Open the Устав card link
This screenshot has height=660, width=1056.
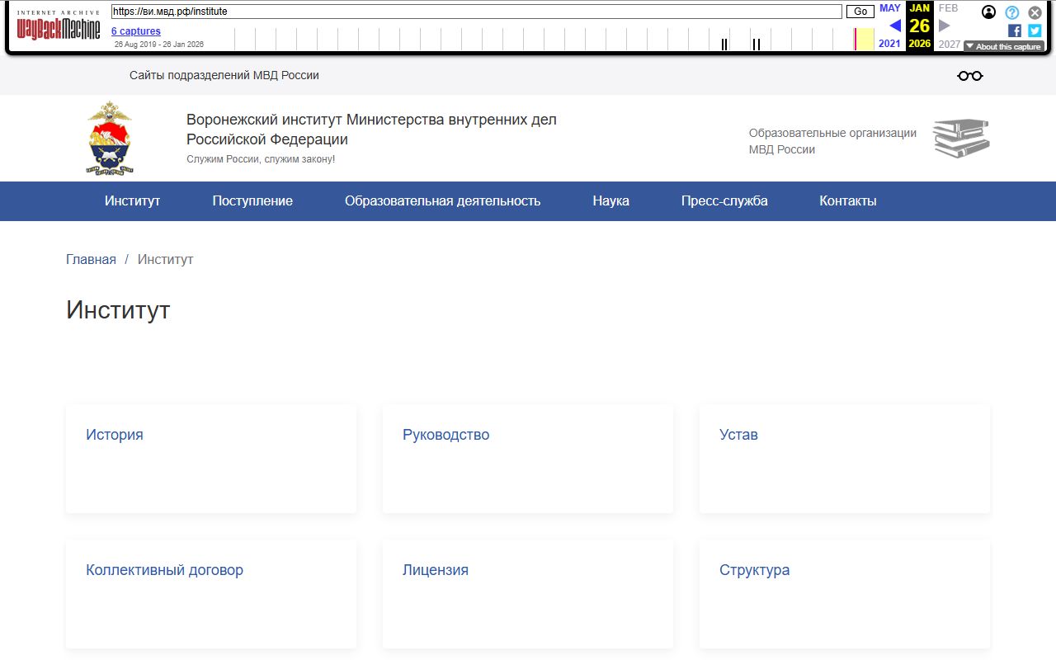coord(738,435)
